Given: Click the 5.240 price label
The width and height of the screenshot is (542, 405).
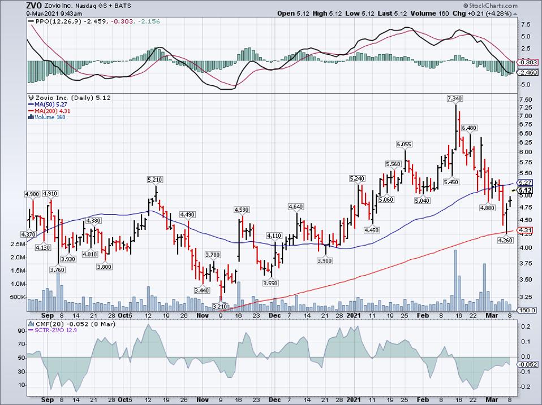Looking at the screenshot, I should click(x=357, y=178).
